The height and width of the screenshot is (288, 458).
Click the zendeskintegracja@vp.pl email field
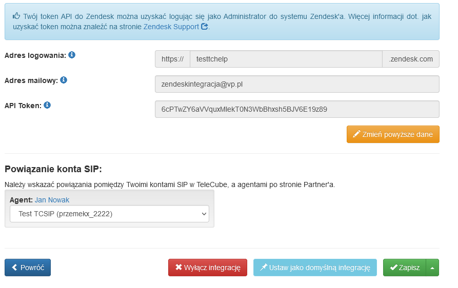(297, 84)
